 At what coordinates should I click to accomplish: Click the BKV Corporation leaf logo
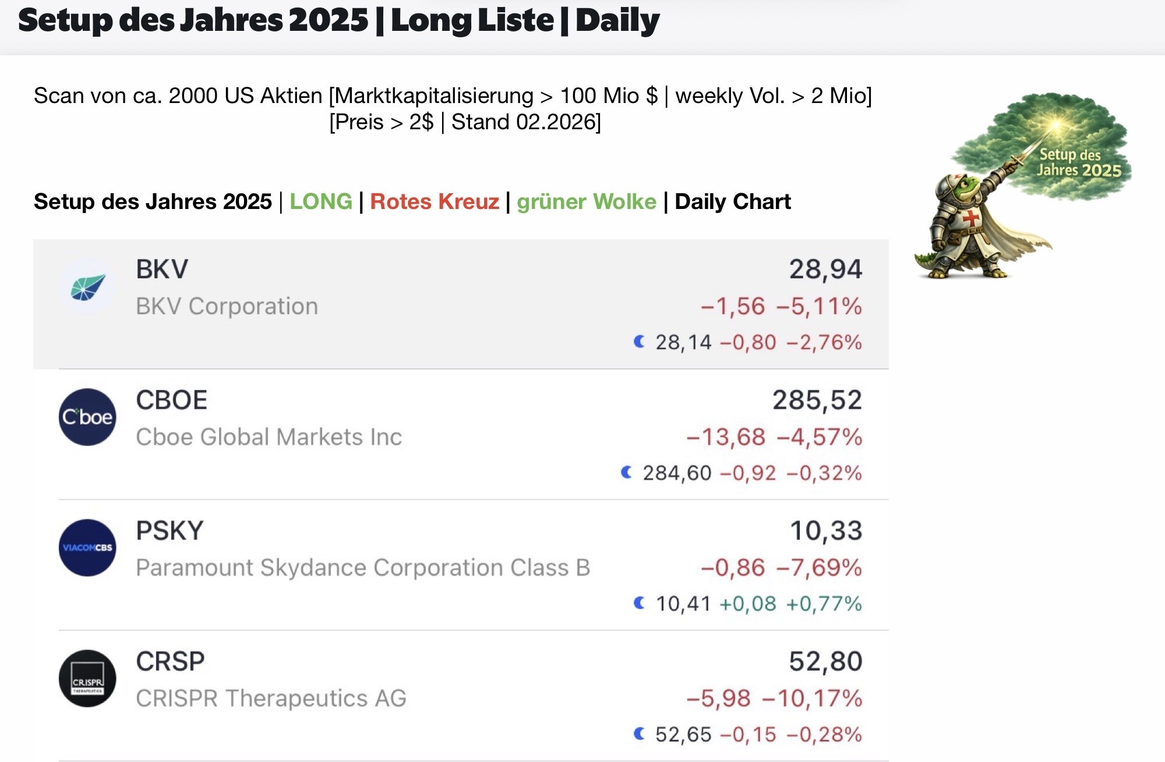pos(88,287)
